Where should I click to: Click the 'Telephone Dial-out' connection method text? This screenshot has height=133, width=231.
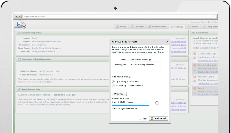(x=64, y=95)
